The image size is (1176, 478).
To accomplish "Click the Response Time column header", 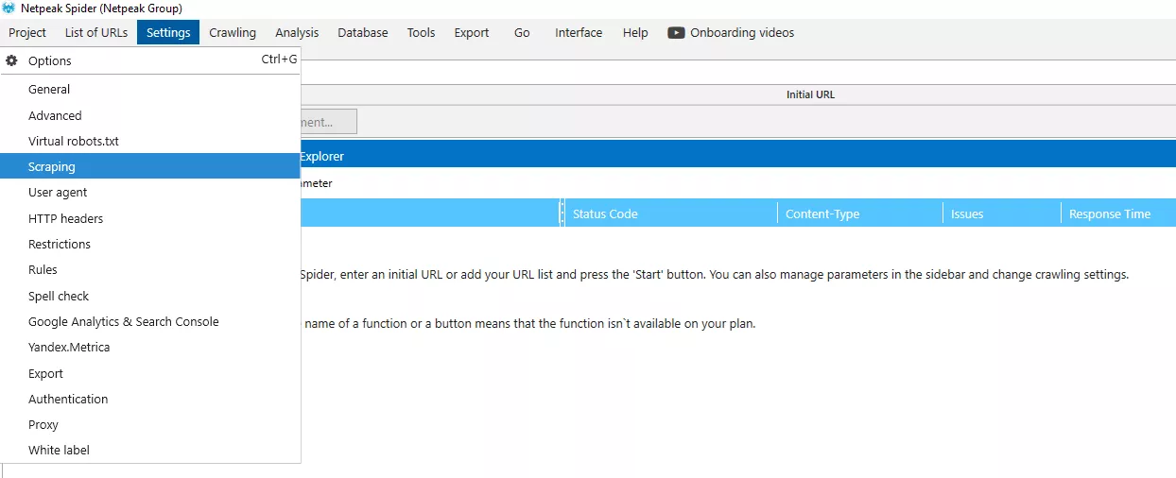I will click(x=1118, y=213).
